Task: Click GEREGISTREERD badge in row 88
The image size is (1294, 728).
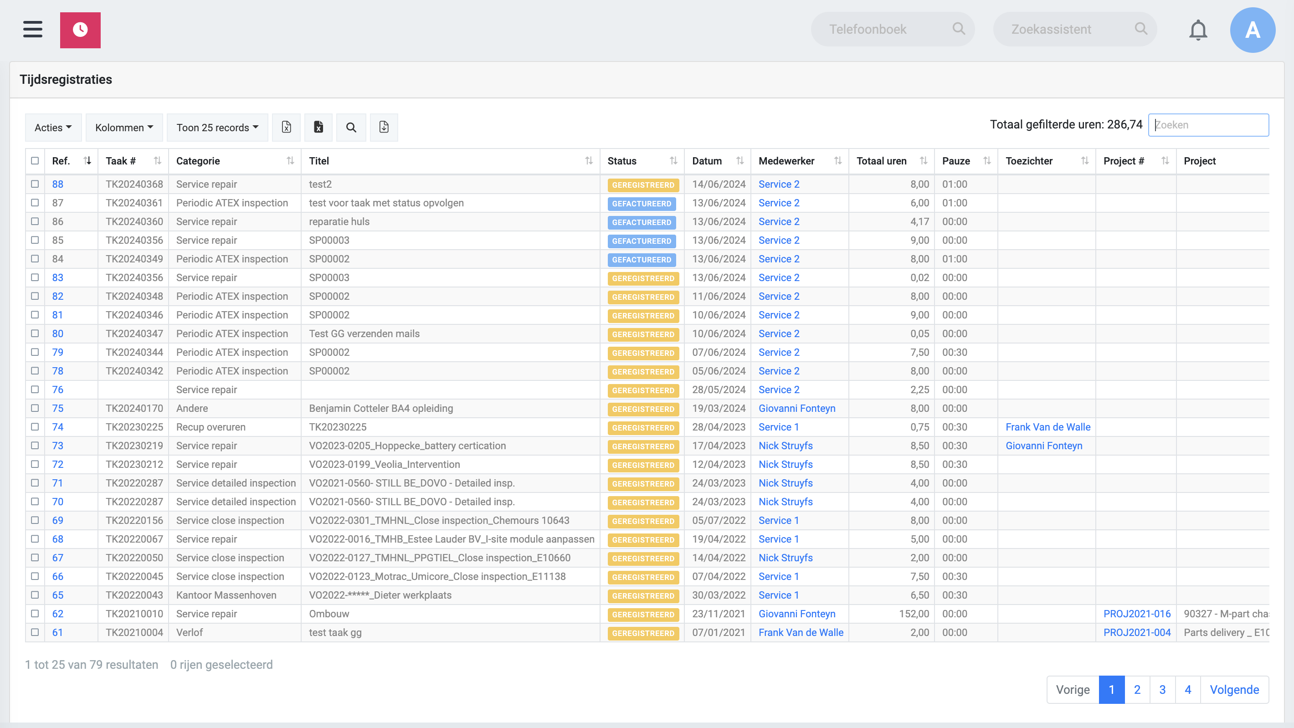Action: (643, 185)
